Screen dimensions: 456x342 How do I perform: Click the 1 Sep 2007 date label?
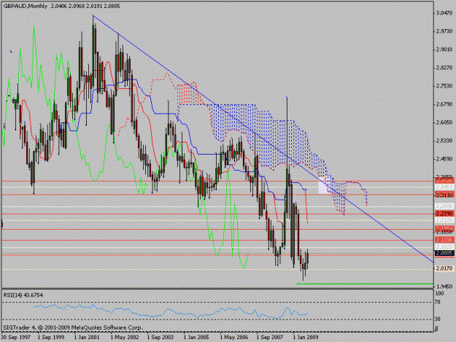269,338
